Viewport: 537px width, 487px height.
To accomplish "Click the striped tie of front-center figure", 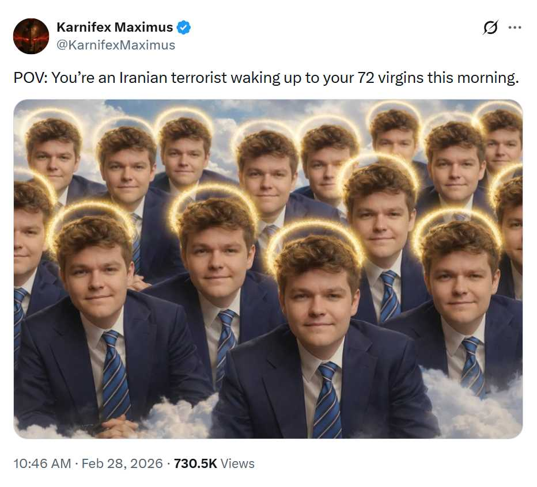I will (327, 401).
